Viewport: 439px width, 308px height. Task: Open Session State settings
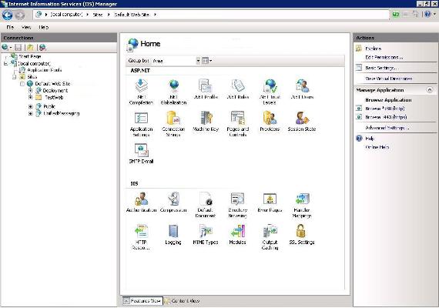pyautogui.click(x=302, y=121)
